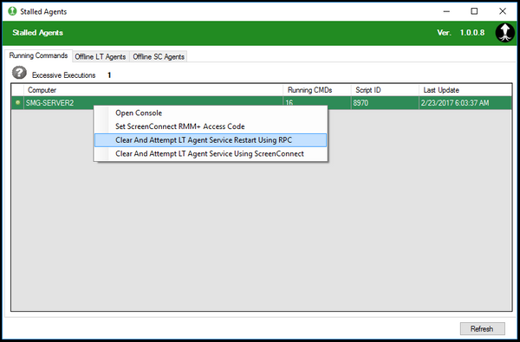520x342 pixels.
Task: Open the Offline LT Agents tab
Action: coord(101,56)
